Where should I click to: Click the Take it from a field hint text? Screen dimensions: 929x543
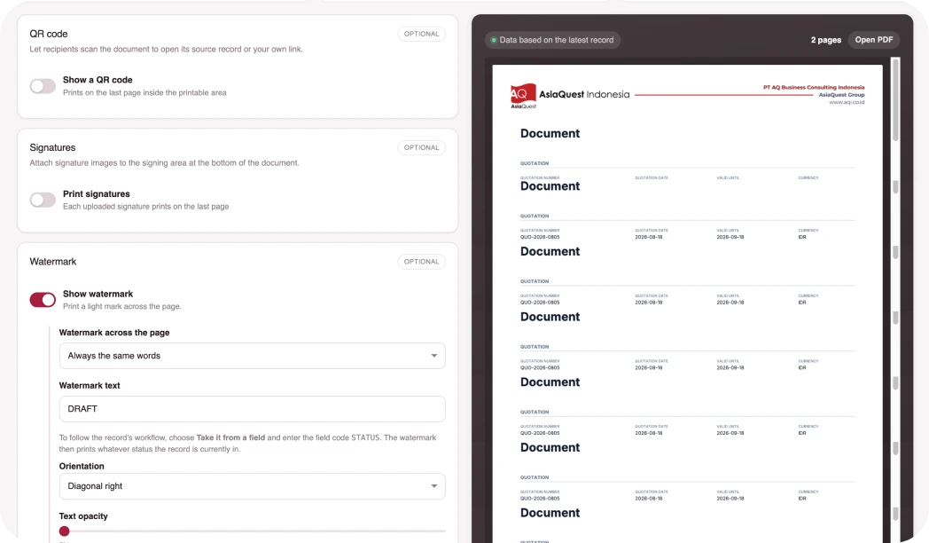[x=230, y=437]
